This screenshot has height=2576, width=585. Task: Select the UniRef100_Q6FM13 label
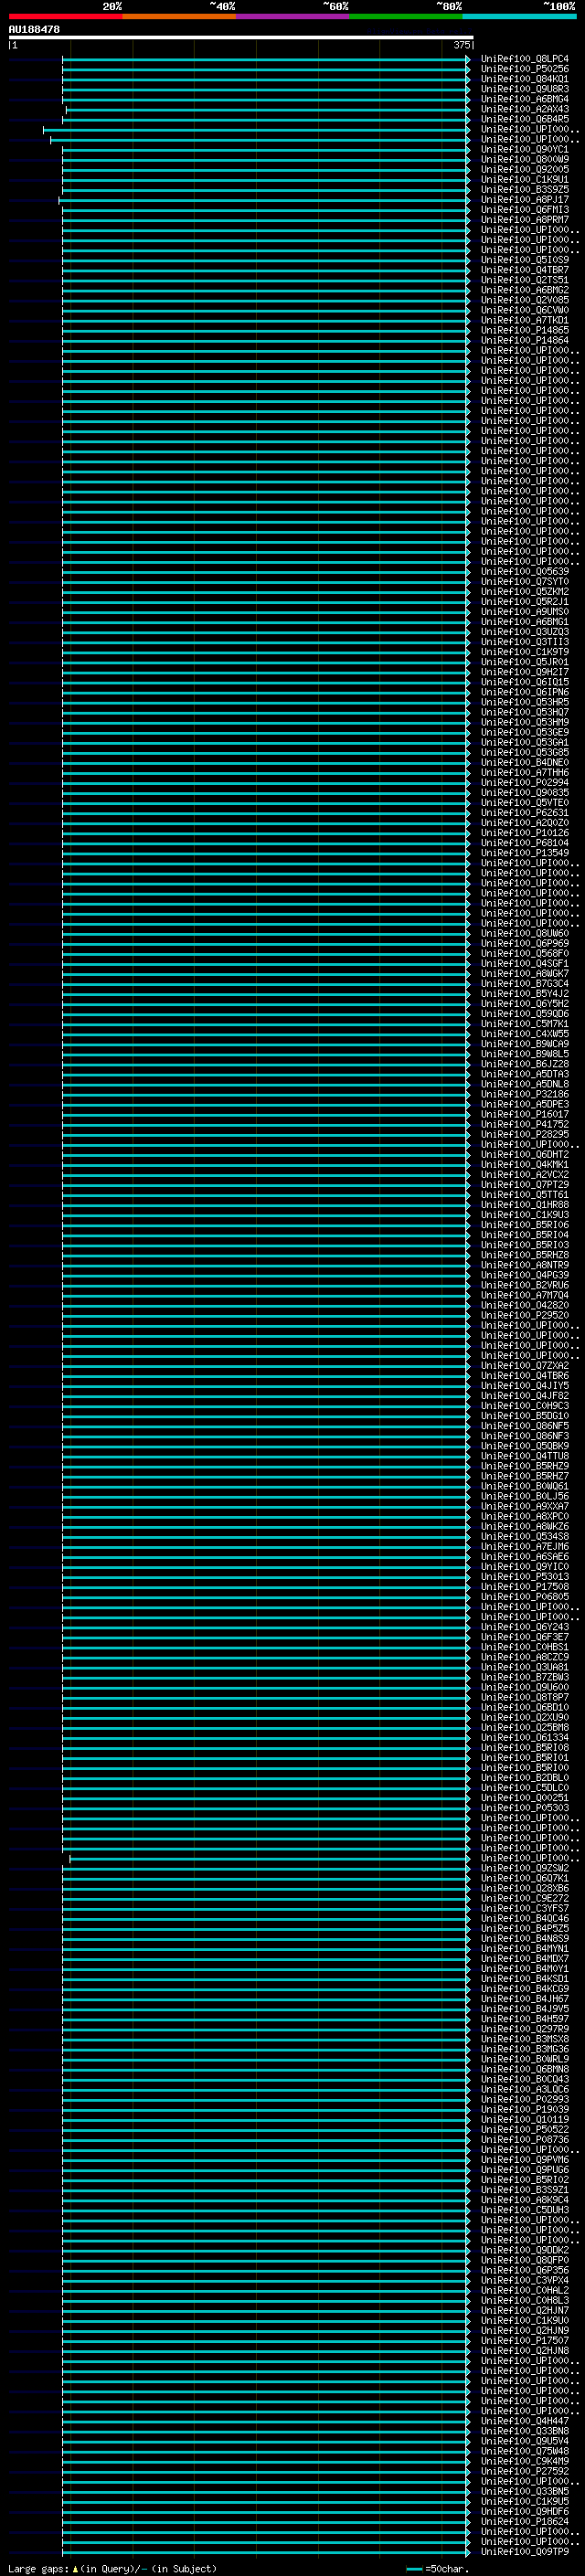525,209
